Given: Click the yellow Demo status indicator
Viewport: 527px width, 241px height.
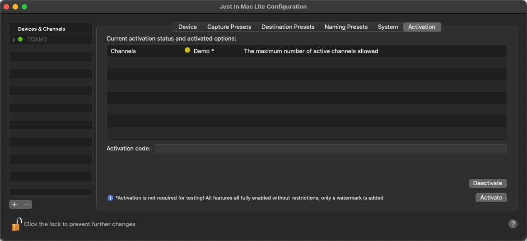Looking at the screenshot, I should click(187, 50).
